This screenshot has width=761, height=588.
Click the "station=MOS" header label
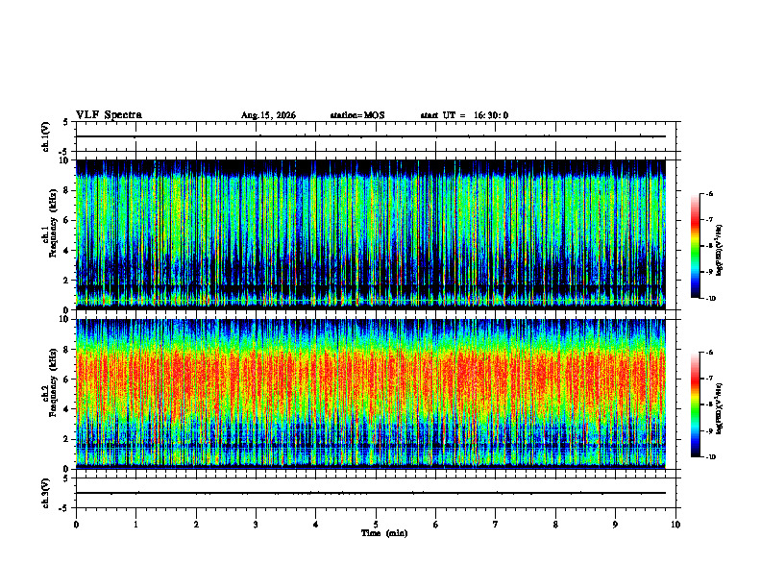357,115
